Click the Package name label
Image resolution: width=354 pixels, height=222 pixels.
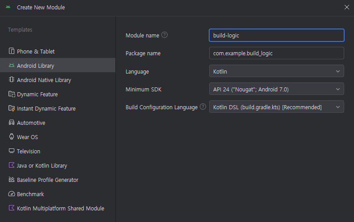click(143, 53)
